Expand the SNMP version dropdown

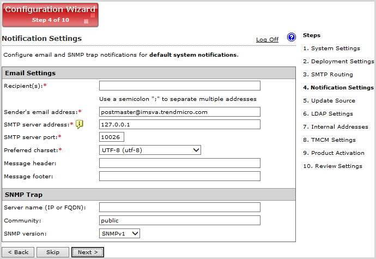(x=120, y=233)
